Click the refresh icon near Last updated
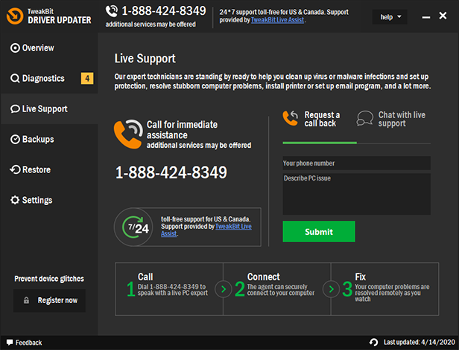Screen dimensions: 459x350 pos(373,342)
